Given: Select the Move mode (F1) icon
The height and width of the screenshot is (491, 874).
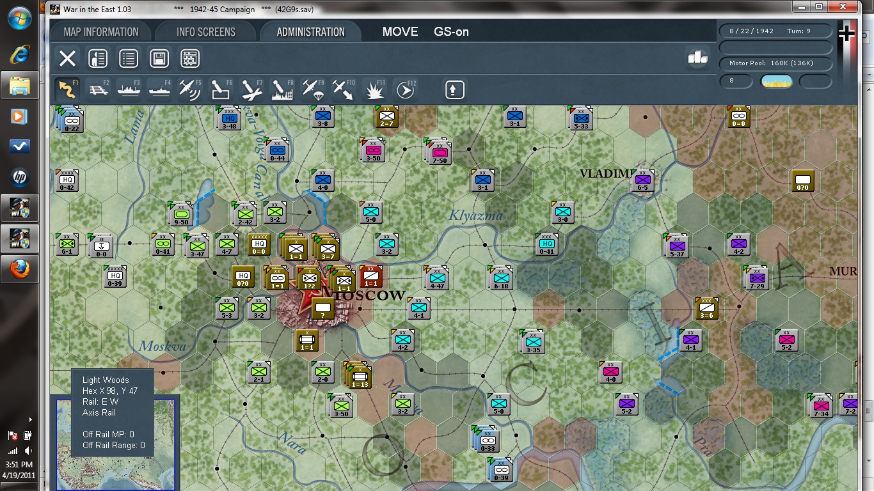Looking at the screenshot, I should (x=67, y=89).
